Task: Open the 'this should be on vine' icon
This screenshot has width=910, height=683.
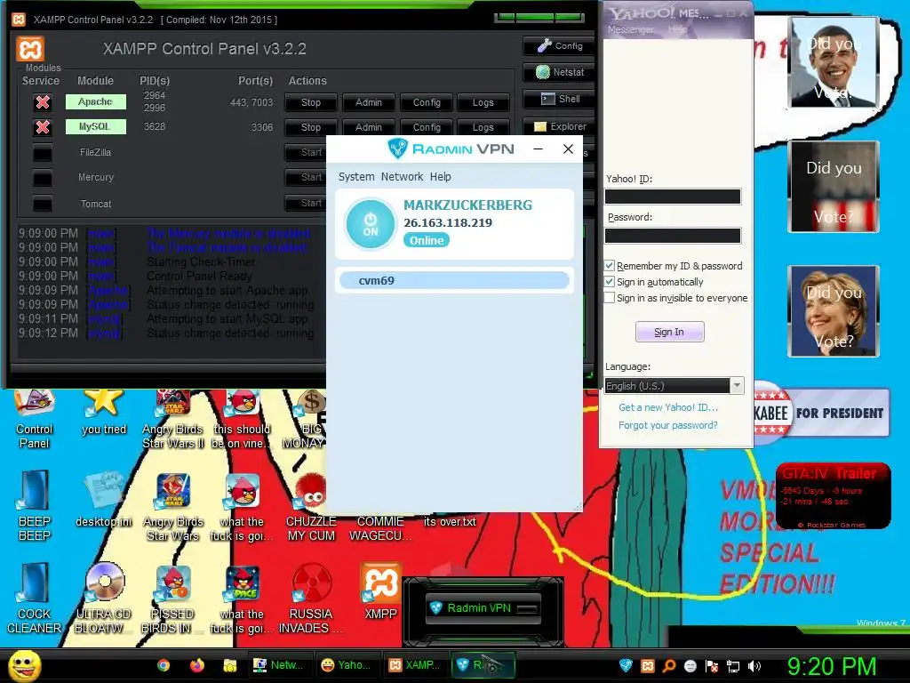Action: coord(242,420)
